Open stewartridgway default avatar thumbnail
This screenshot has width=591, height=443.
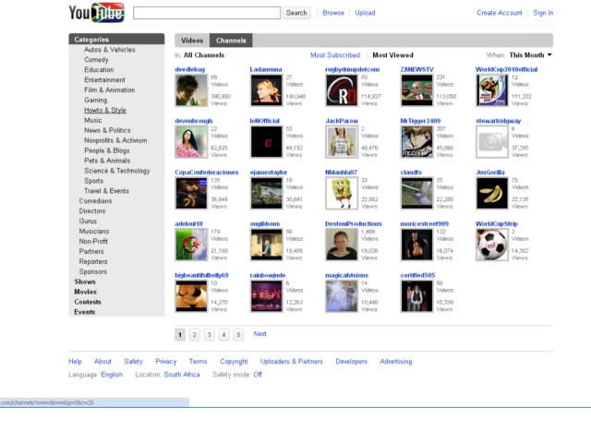click(x=491, y=142)
